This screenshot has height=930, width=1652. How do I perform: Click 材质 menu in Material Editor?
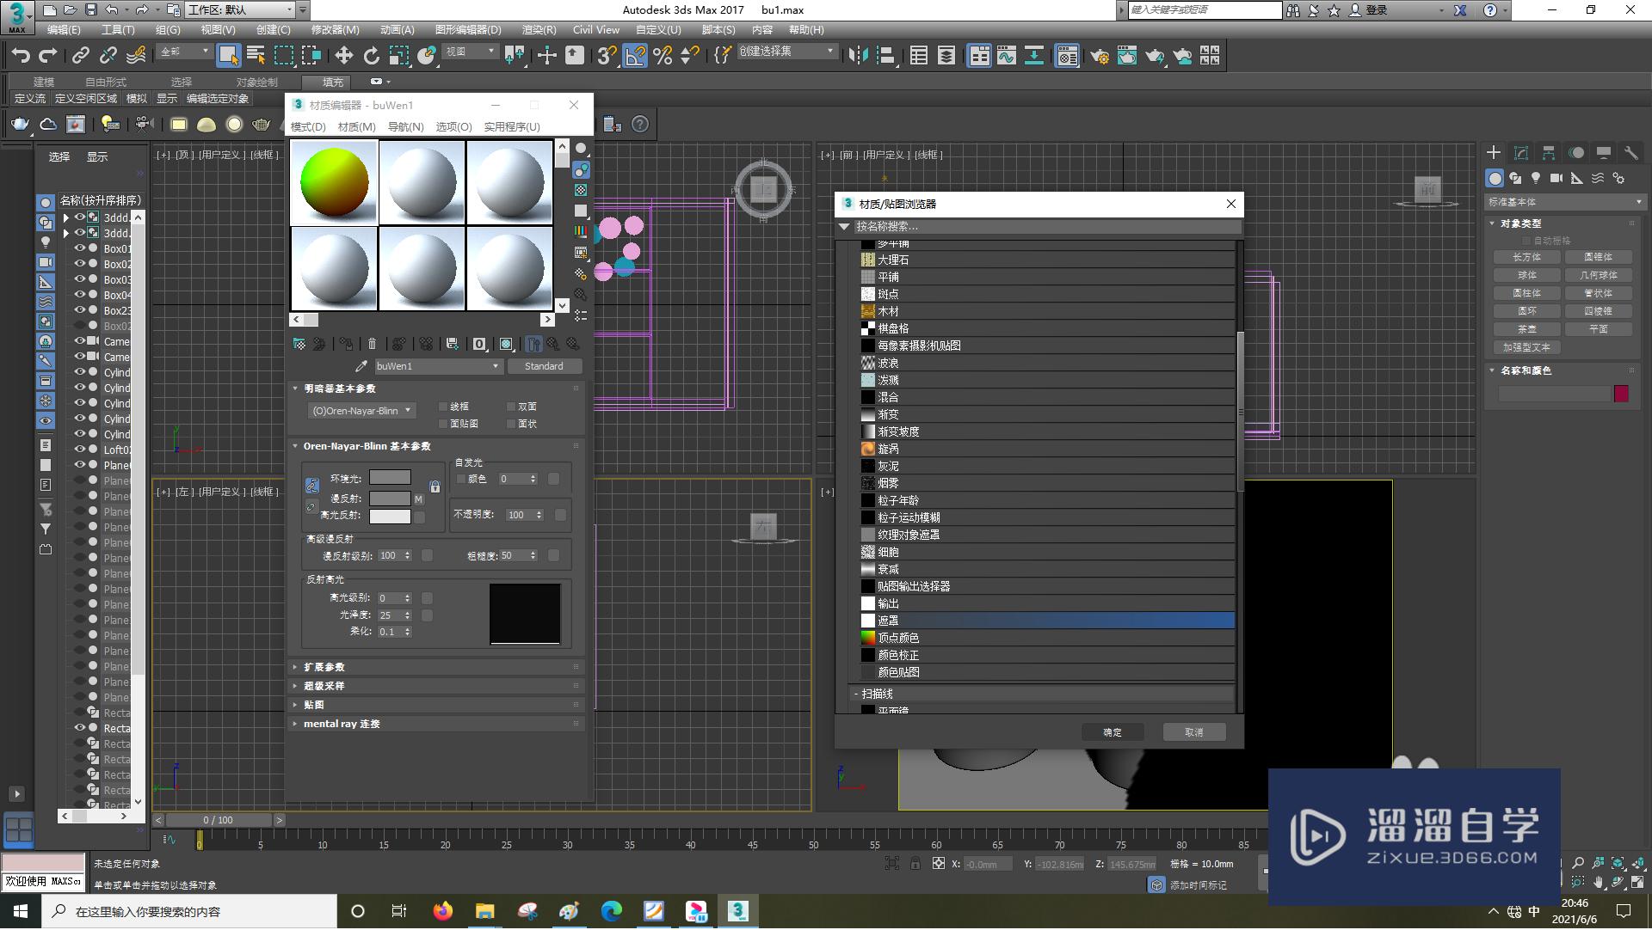tap(355, 125)
